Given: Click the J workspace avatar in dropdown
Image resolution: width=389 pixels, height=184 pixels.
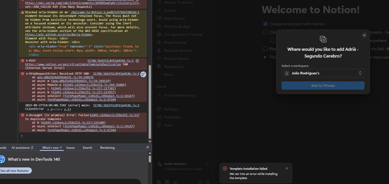Looking at the screenshot, I should tap(287, 73).
